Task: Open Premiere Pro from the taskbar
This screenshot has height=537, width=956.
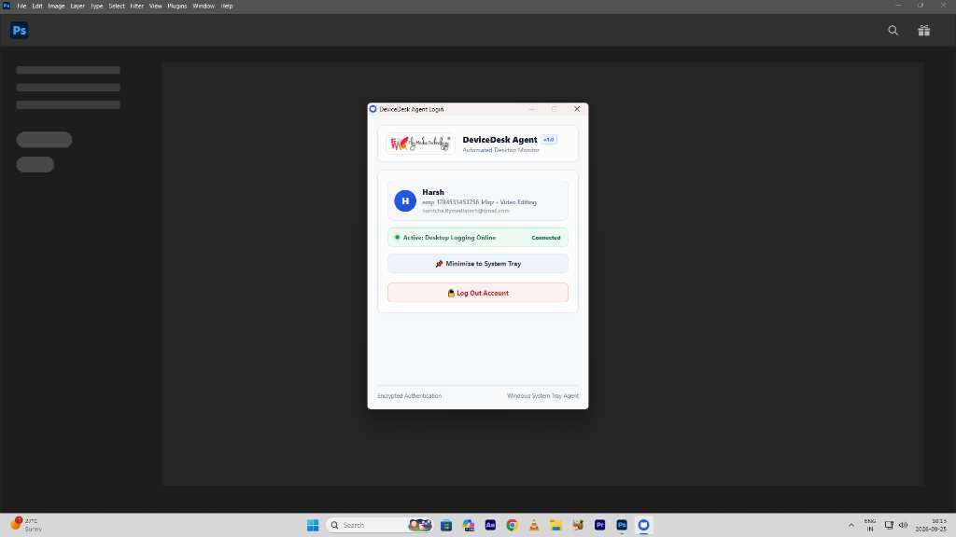Action: point(600,525)
